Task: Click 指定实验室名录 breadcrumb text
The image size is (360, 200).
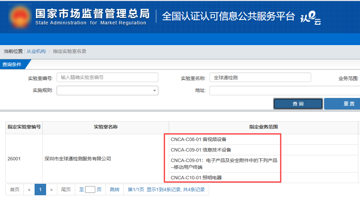Action: pyautogui.click(x=69, y=51)
